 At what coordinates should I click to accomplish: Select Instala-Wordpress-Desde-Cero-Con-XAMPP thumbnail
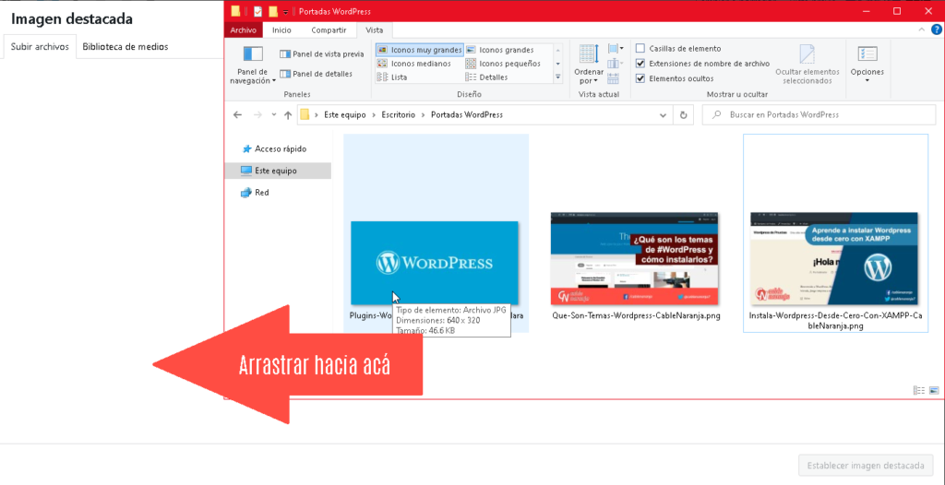point(834,258)
